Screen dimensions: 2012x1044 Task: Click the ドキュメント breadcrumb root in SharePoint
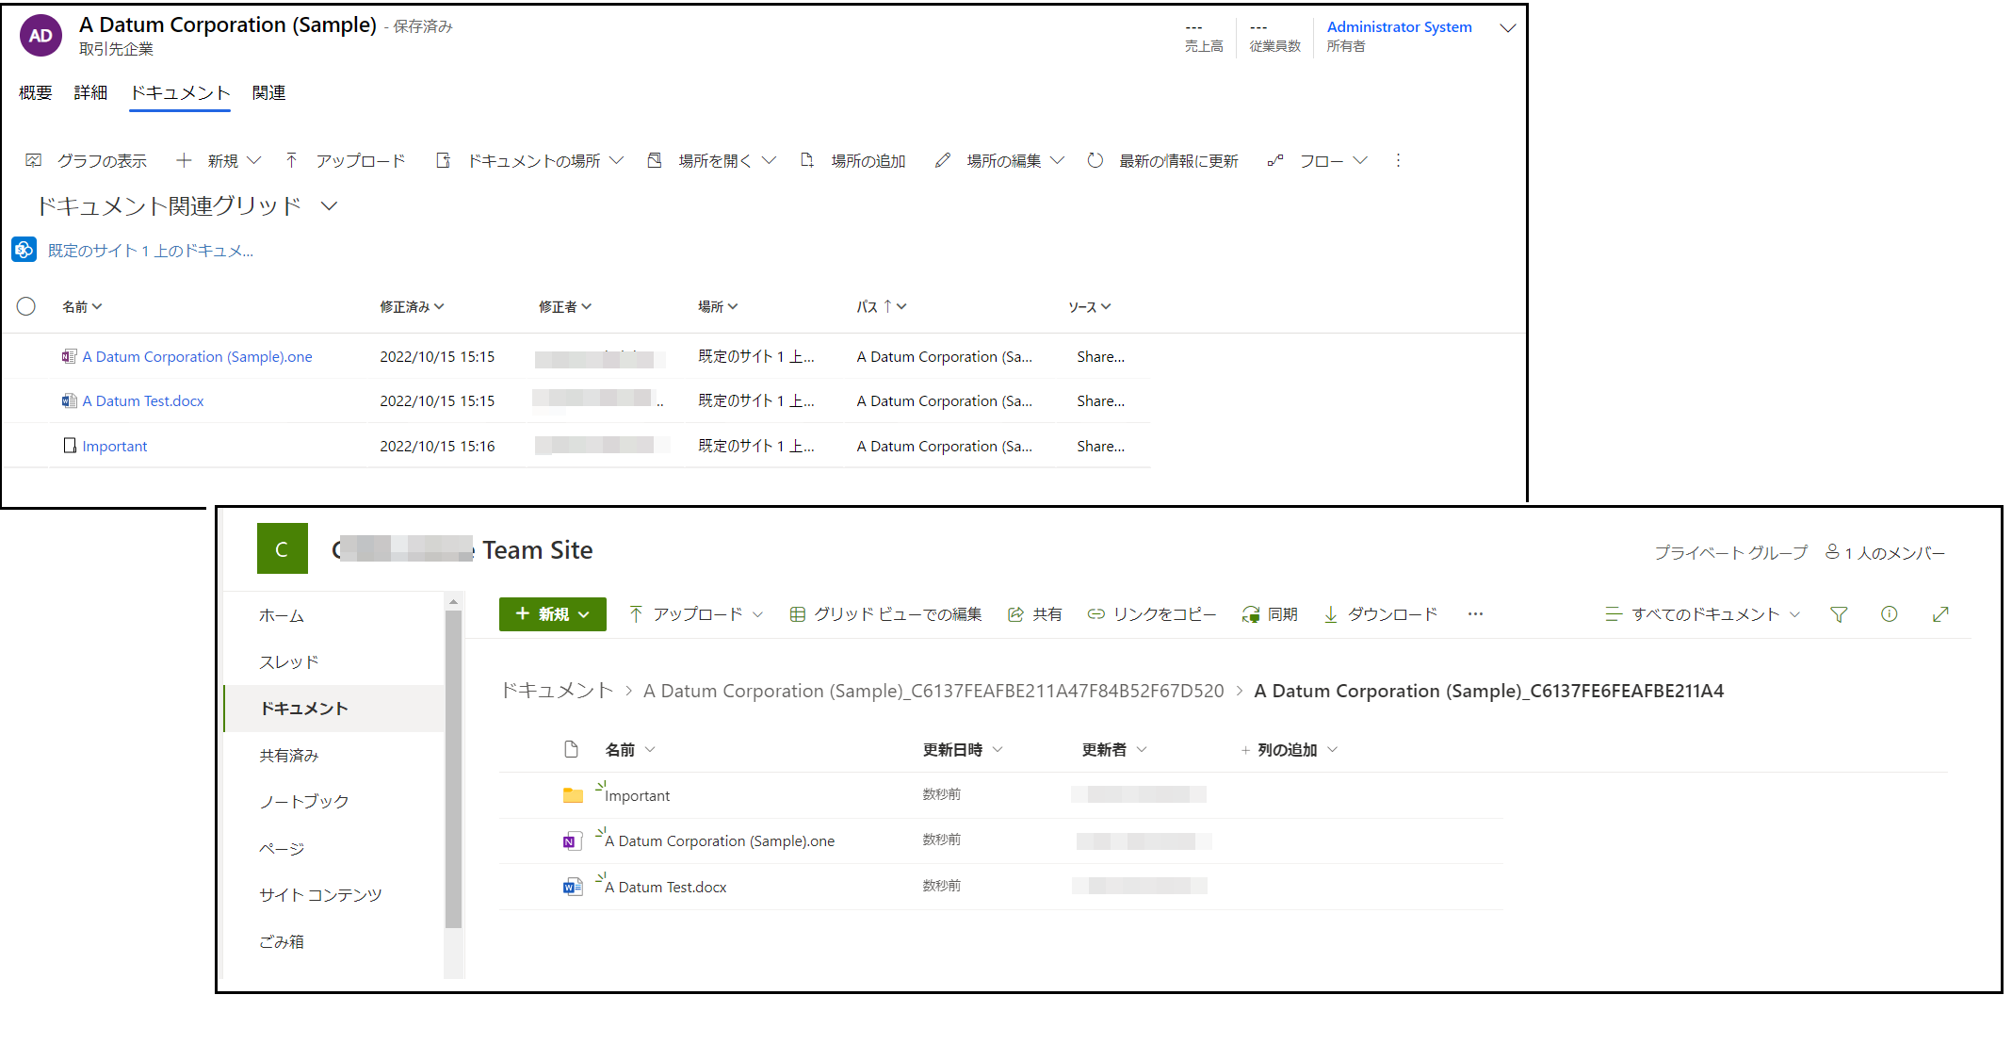click(x=557, y=691)
